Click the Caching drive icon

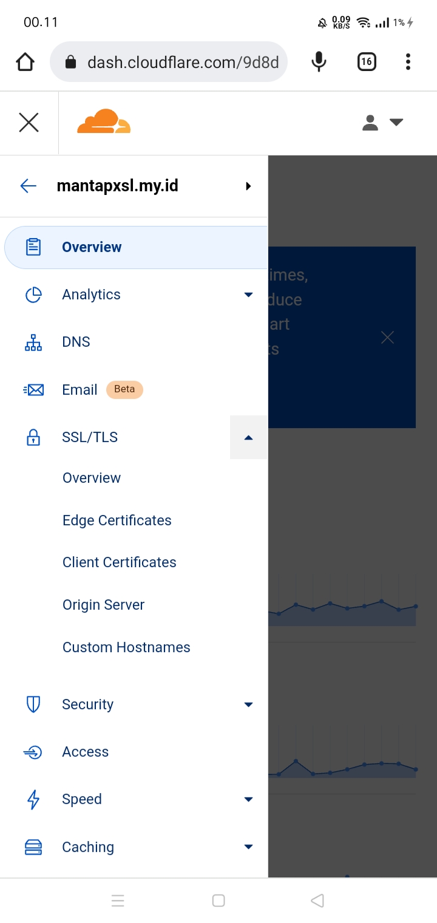[33, 847]
